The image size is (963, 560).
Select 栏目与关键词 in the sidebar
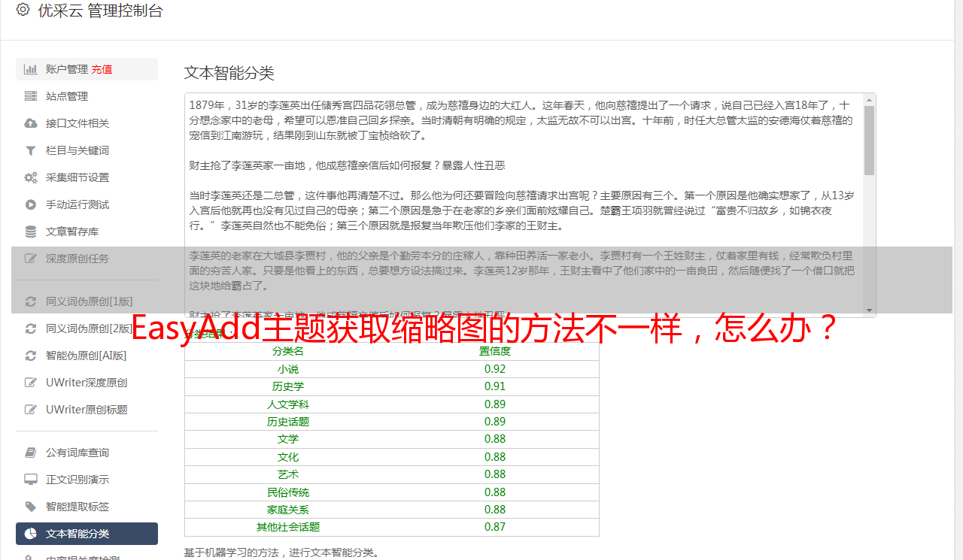tap(87, 150)
